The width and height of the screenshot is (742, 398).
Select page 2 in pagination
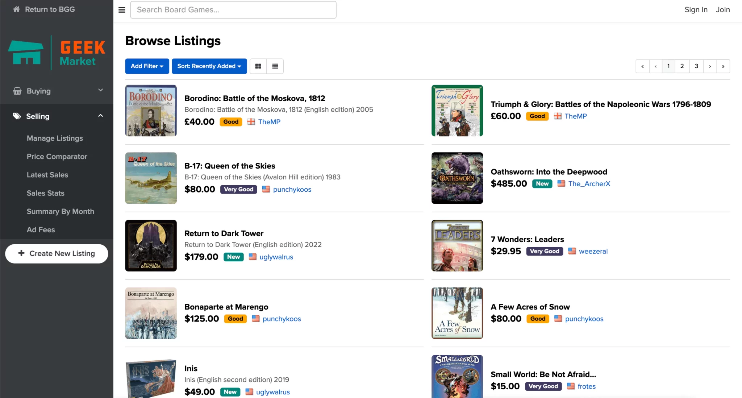pyautogui.click(x=682, y=66)
